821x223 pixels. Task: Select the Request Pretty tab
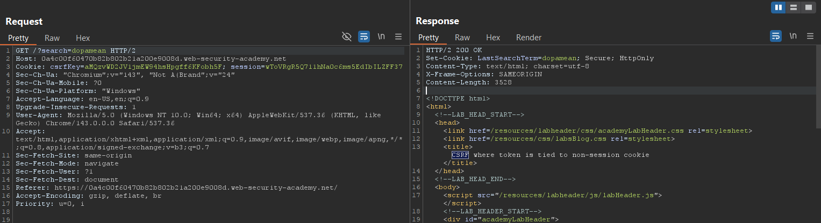[x=18, y=38]
